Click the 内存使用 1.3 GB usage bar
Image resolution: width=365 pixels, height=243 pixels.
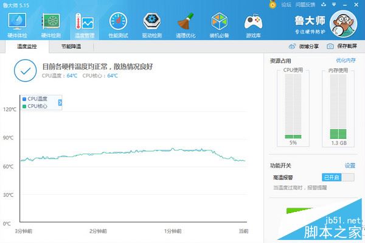[338, 106]
